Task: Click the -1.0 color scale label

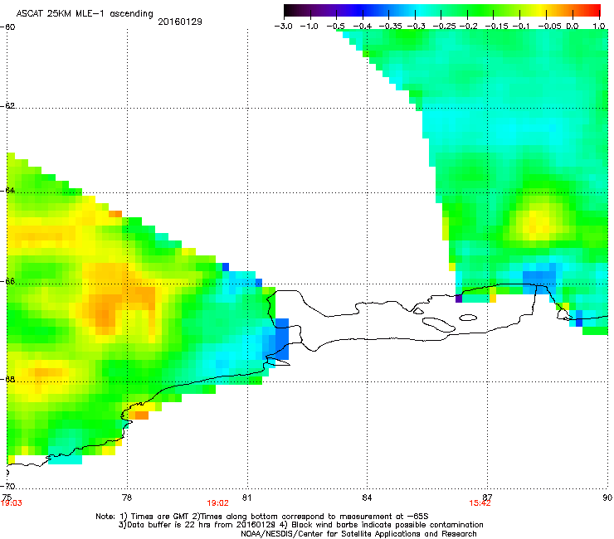Action: (309, 27)
